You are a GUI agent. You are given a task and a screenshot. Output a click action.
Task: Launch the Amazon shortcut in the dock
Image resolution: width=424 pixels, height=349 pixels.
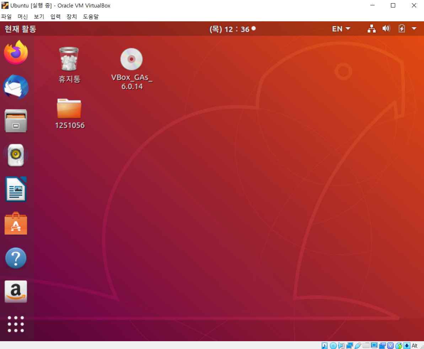pos(16,291)
